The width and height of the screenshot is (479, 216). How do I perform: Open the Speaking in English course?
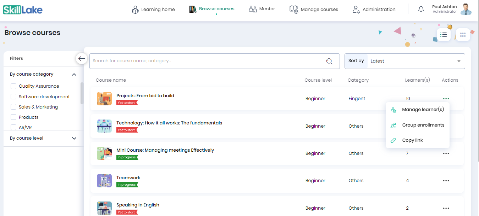click(x=138, y=205)
